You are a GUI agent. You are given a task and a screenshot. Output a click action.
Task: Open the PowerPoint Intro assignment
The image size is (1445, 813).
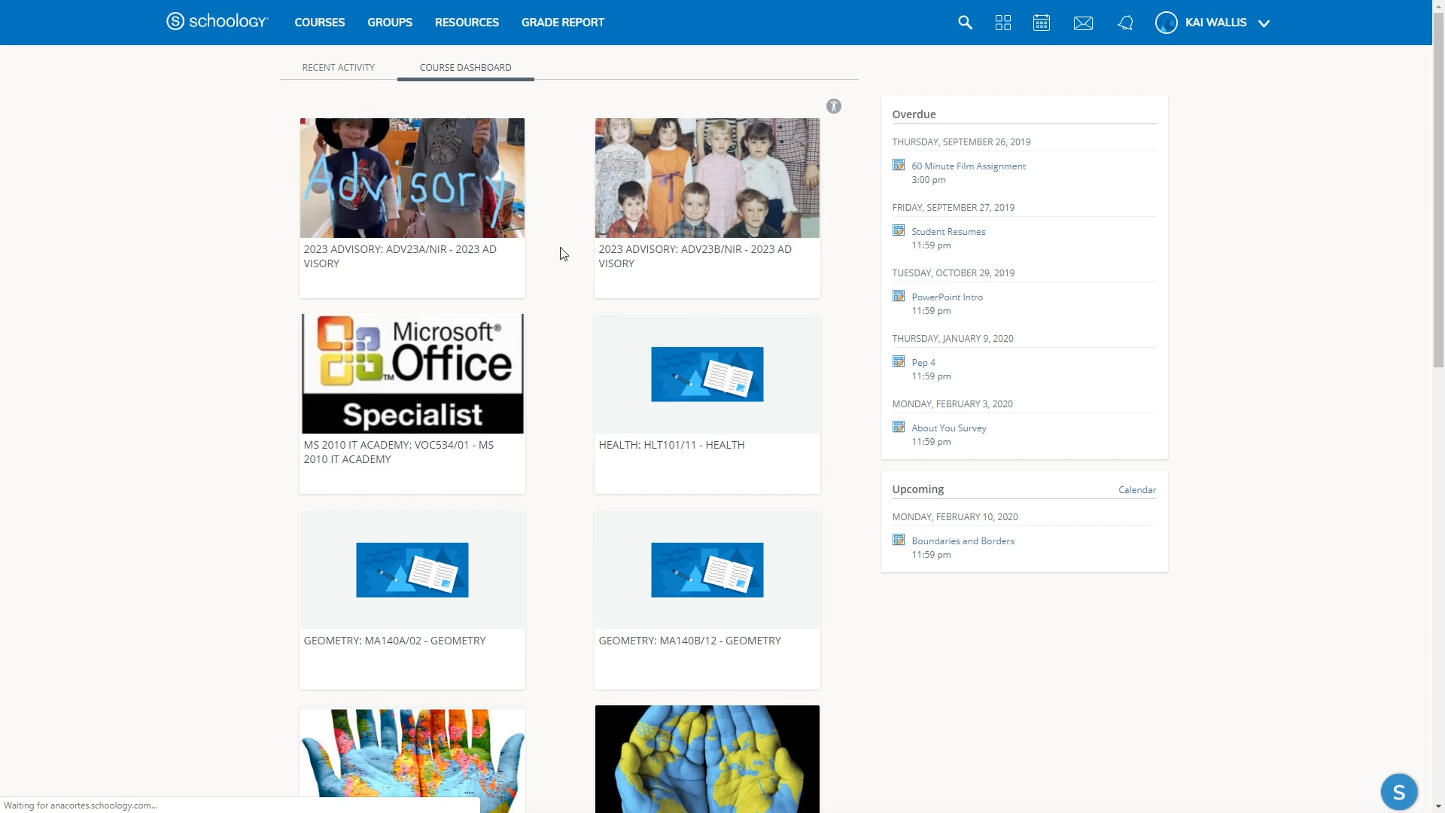(x=947, y=296)
